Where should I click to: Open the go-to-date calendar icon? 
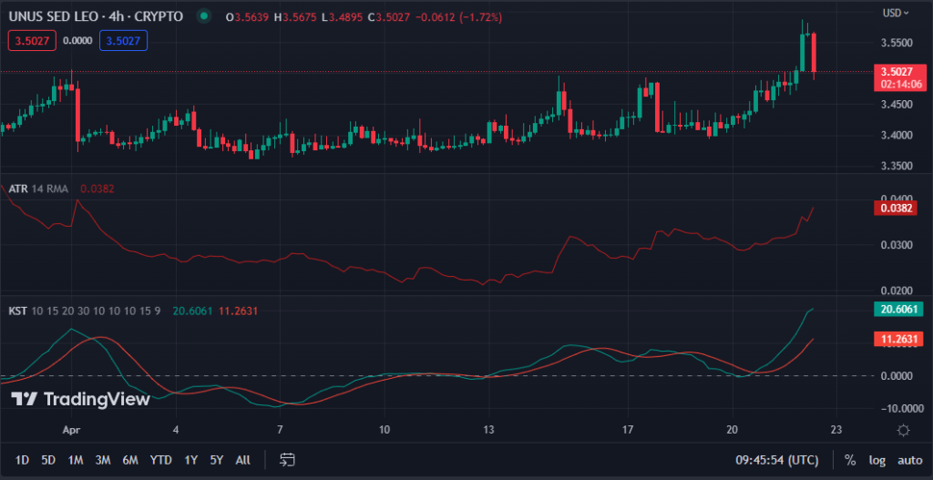(x=288, y=460)
